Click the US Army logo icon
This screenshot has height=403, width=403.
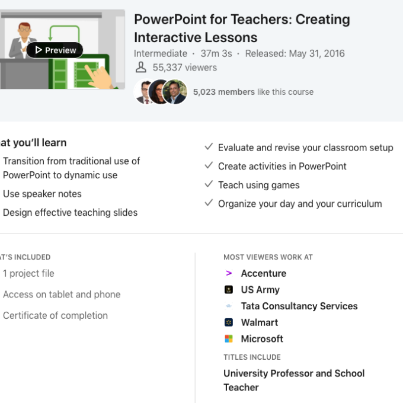[229, 290]
